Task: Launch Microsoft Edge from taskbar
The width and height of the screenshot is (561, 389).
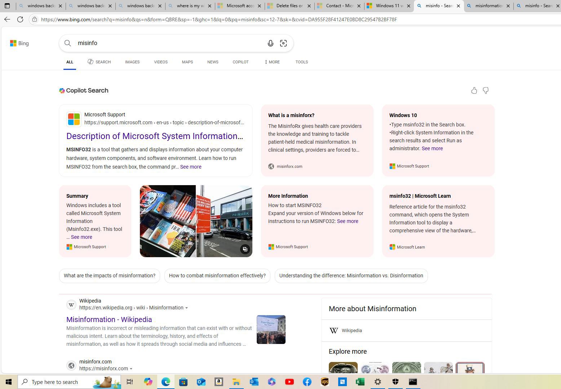Action: 165,382
